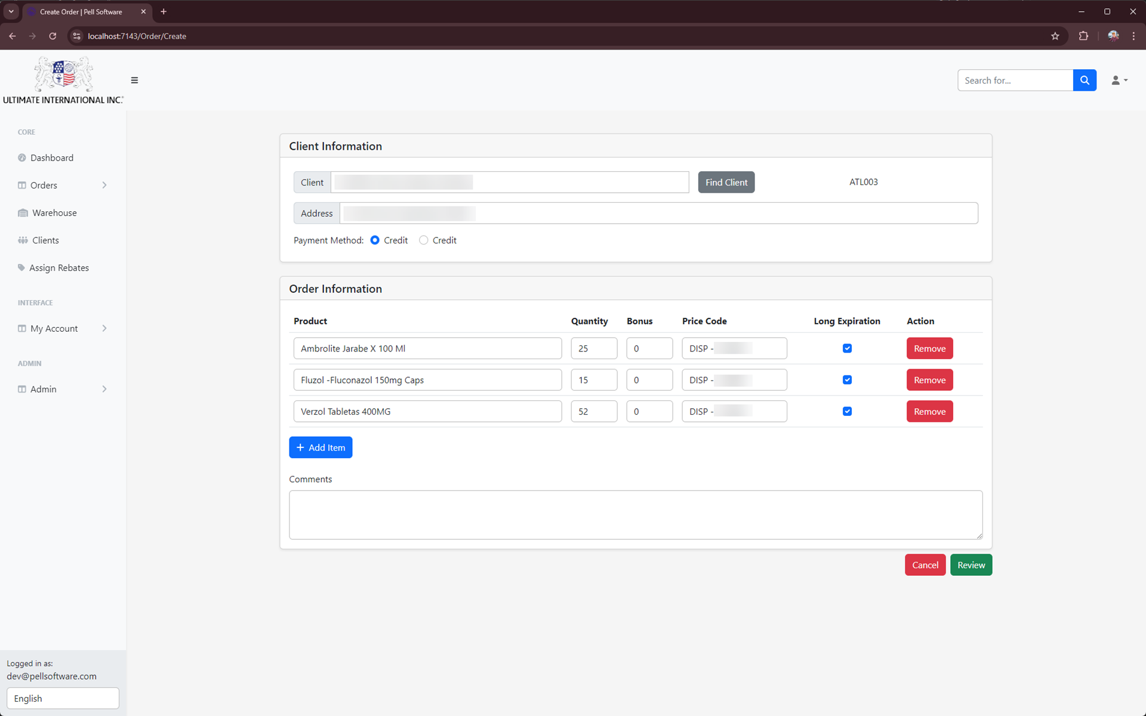Uncheck Long Expiration for Verzol Tabletas
This screenshot has height=716, width=1146.
[x=847, y=411]
